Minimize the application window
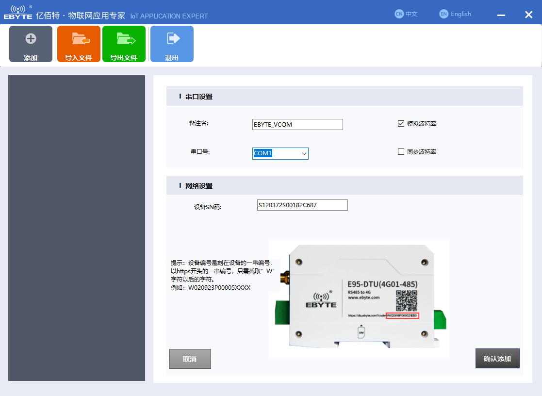Image resolution: width=542 pixels, height=396 pixels. (x=501, y=15)
